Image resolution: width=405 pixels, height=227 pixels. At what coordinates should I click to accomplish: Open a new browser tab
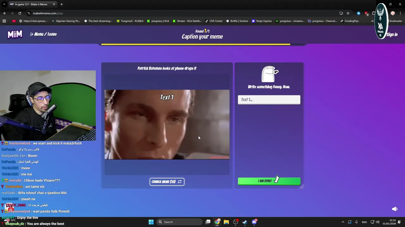(61, 4)
